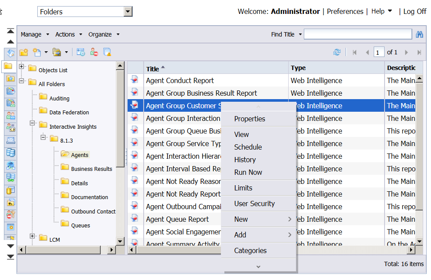
Task: Click the CMC Home icon in the sidebar
Action: (10, 53)
